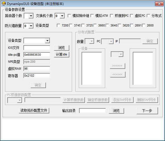Screen dimensions: 165x141
Task: Tick the 3745 device type checkbox
Action: click(71, 25)
